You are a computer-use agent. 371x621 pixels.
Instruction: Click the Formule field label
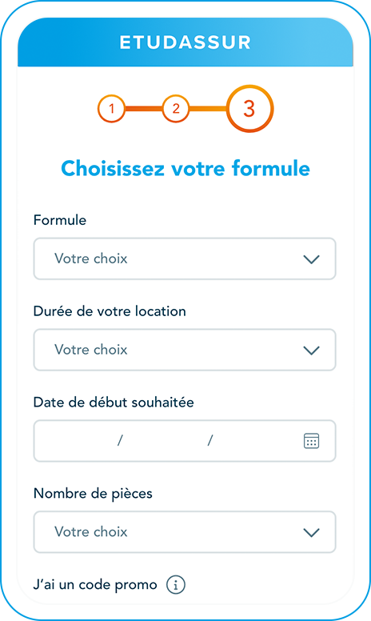click(60, 220)
